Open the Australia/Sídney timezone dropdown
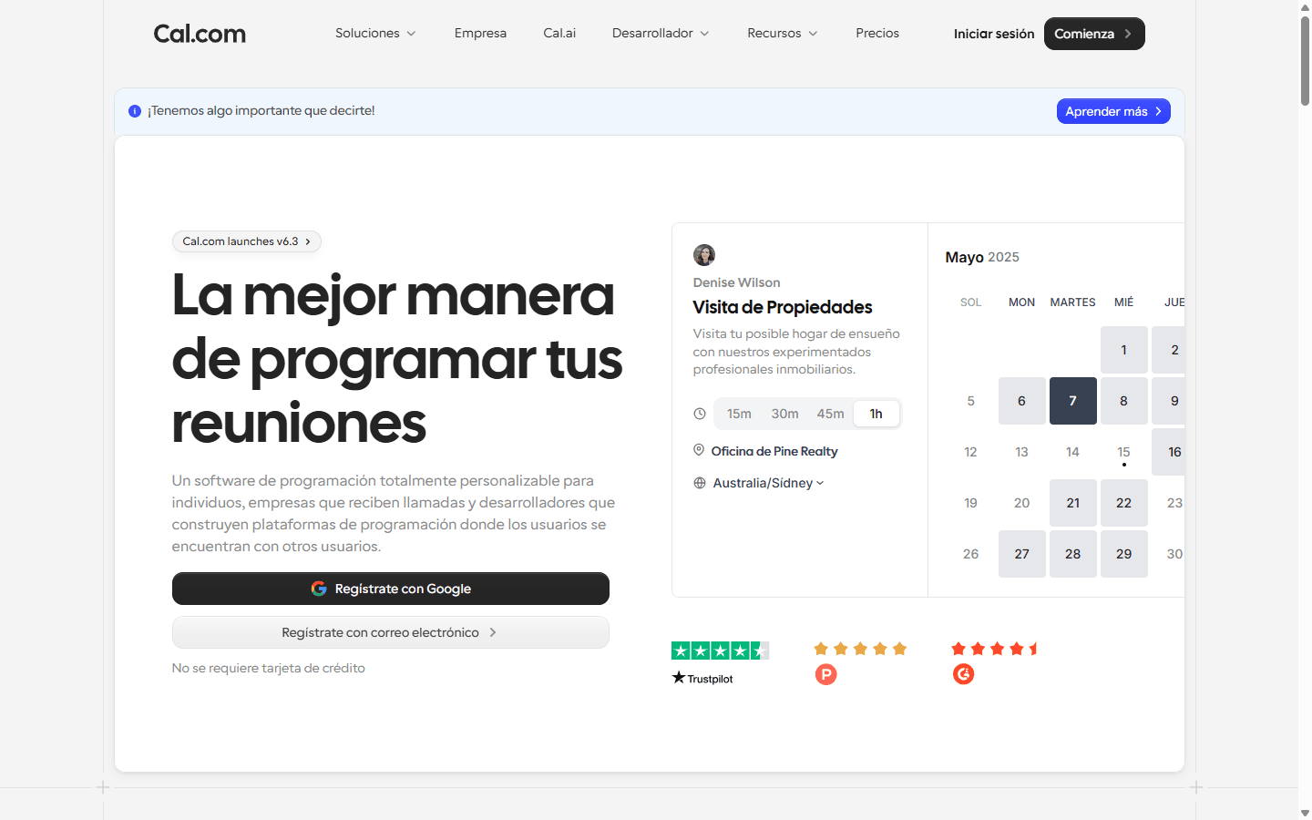 [768, 483]
